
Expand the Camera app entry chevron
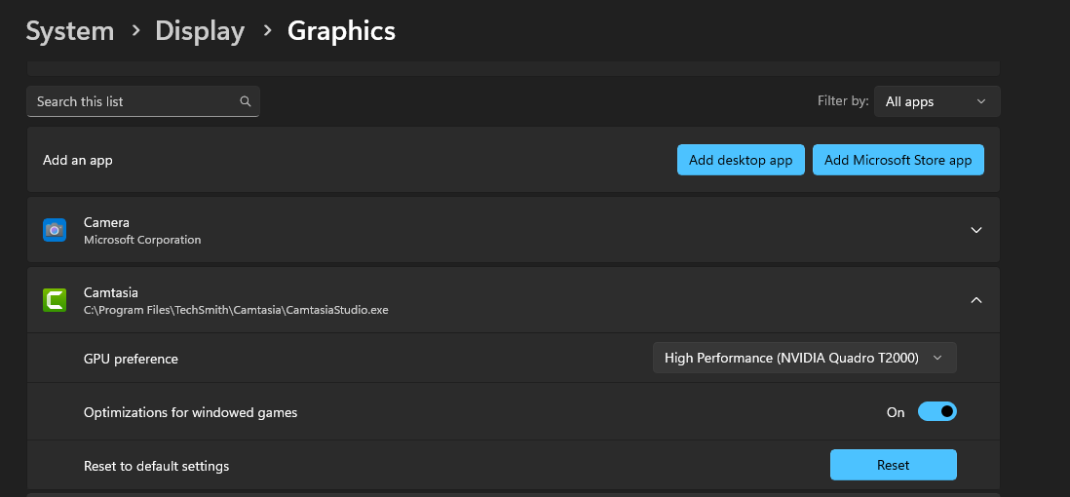[976, 230]
